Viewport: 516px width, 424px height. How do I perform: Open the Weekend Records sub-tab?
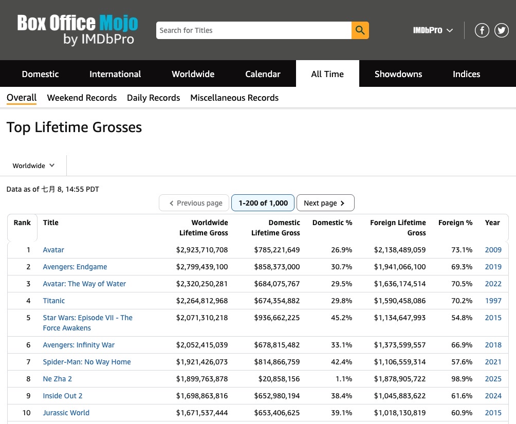82,98
